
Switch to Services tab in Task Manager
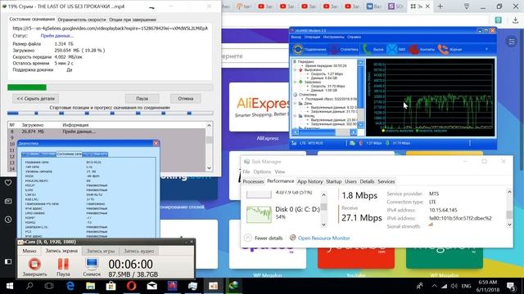pyautogui.click(x=386, y=181)
